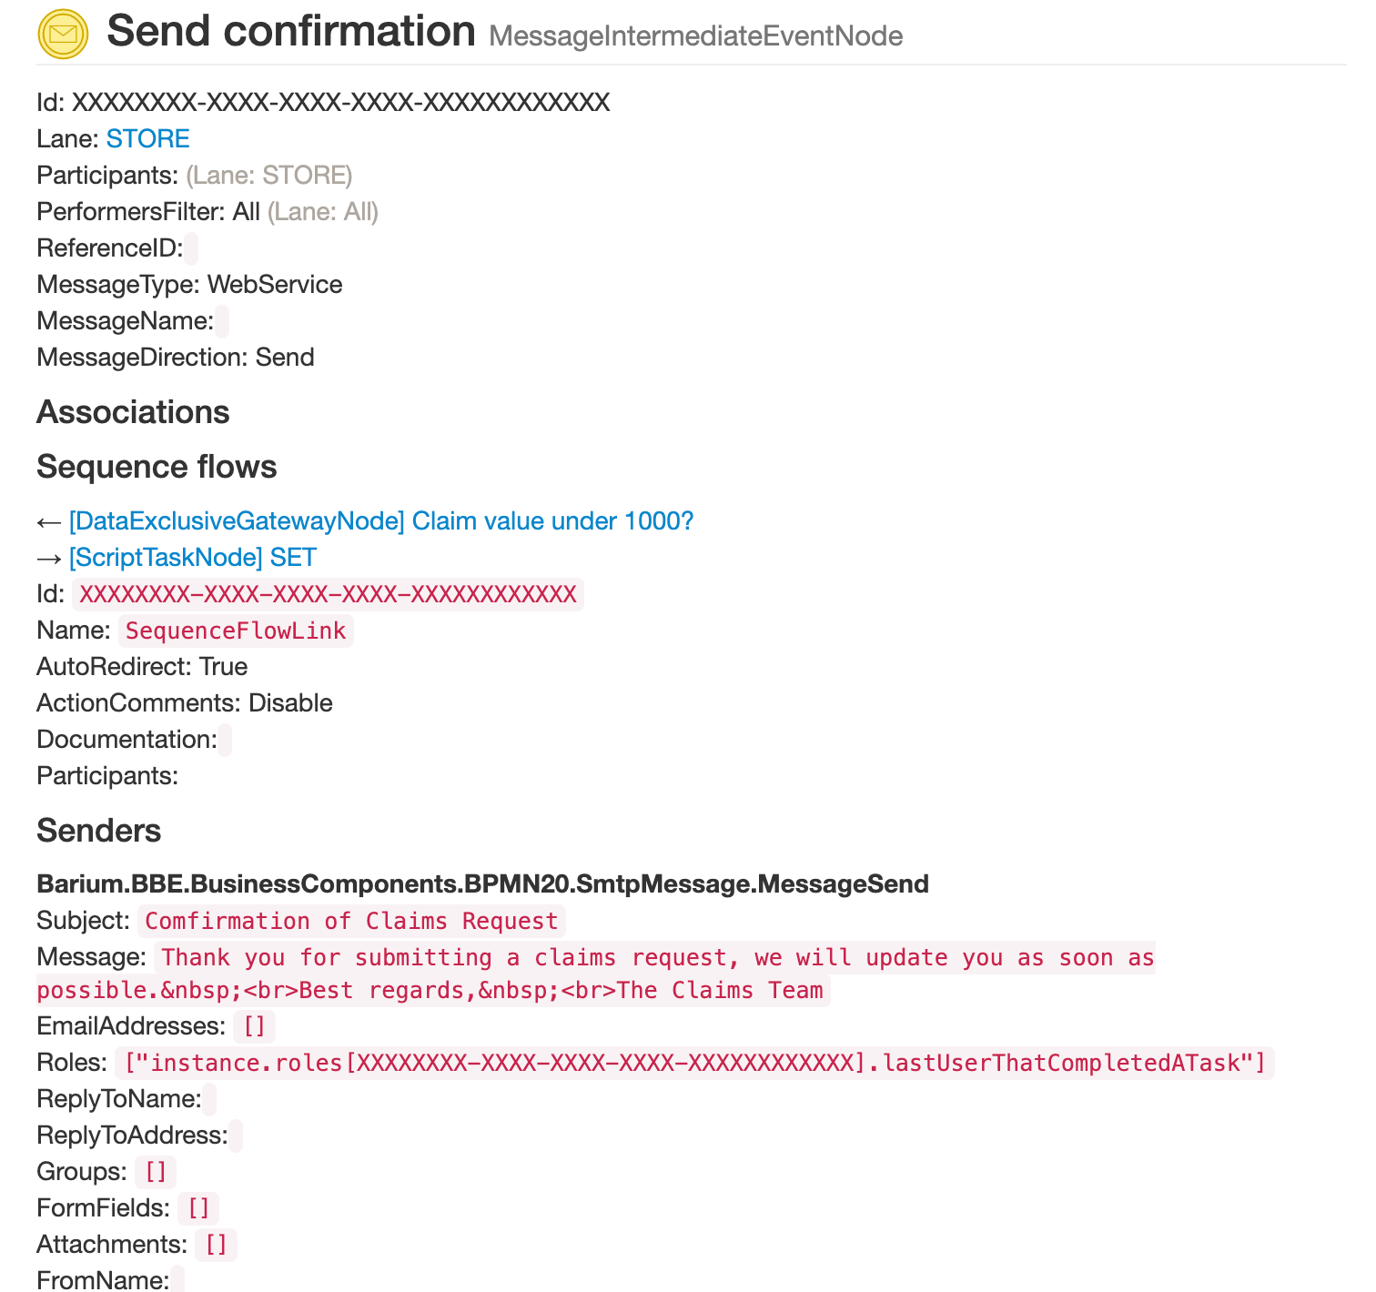Open the STORE lane link

[147, 138]
